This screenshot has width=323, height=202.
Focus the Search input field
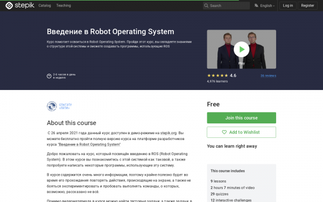tap(226, 5)
